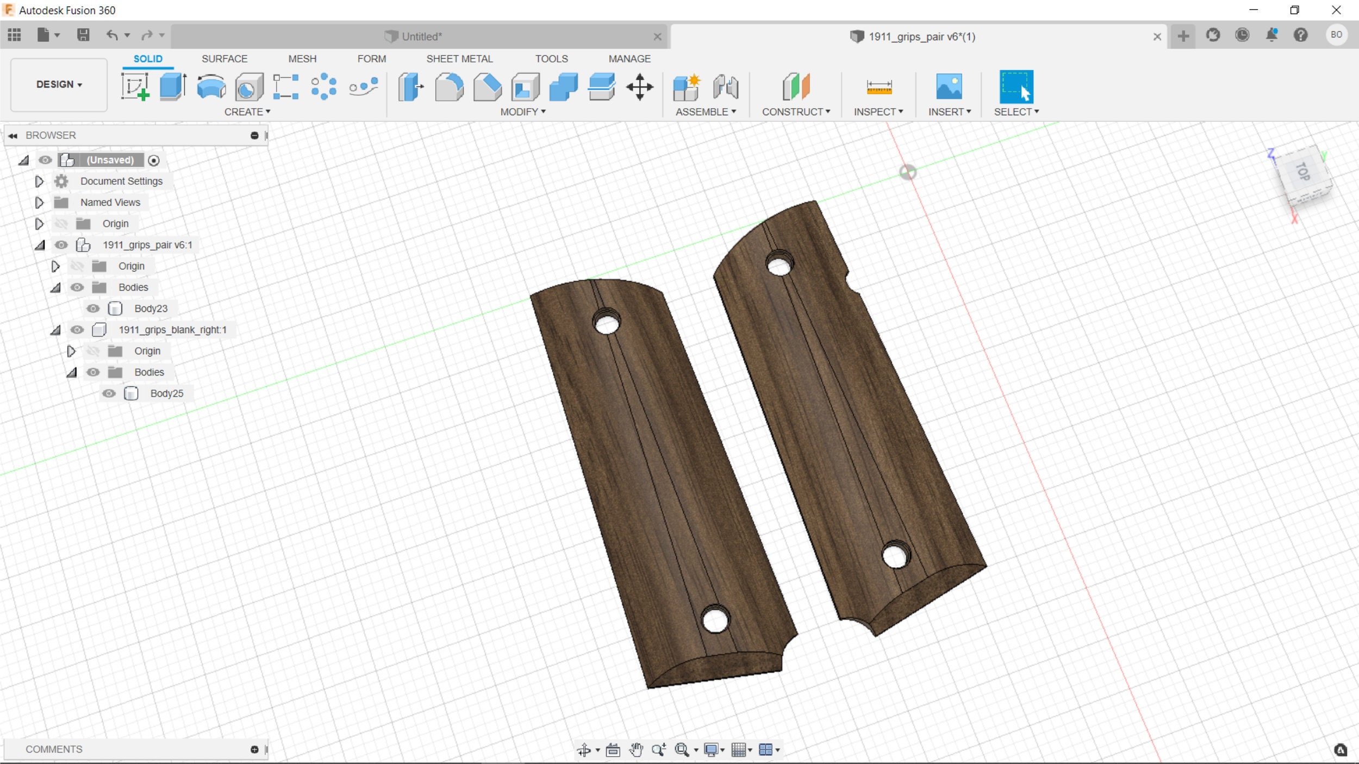Activate the Extrude tool
Viewport: 1359px width, 764px height.
172,87
